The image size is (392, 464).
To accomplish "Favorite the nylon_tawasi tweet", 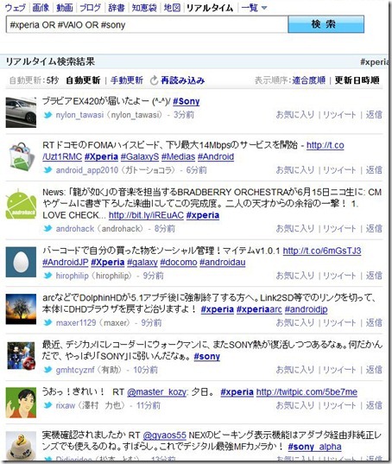I will (x=294, y=115).
